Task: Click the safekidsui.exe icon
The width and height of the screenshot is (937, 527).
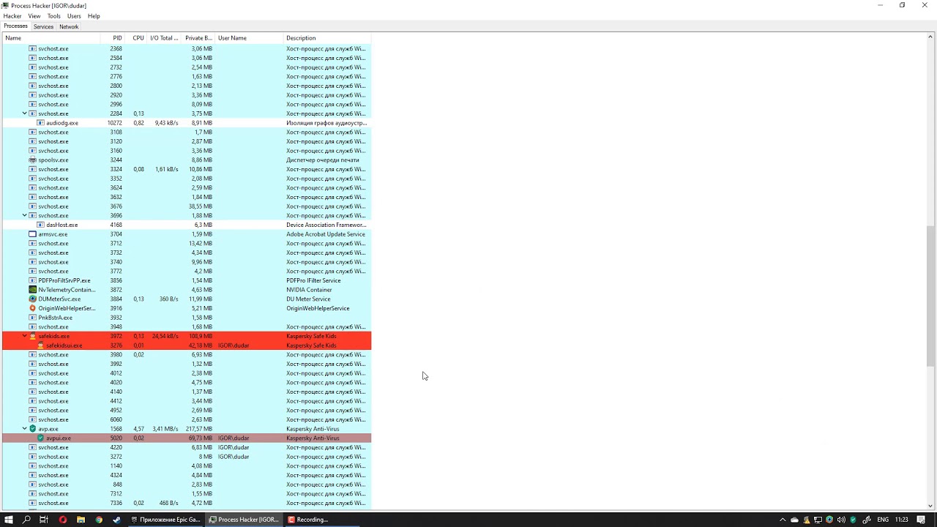Action: pyautogui.click(x=40, y=345)
